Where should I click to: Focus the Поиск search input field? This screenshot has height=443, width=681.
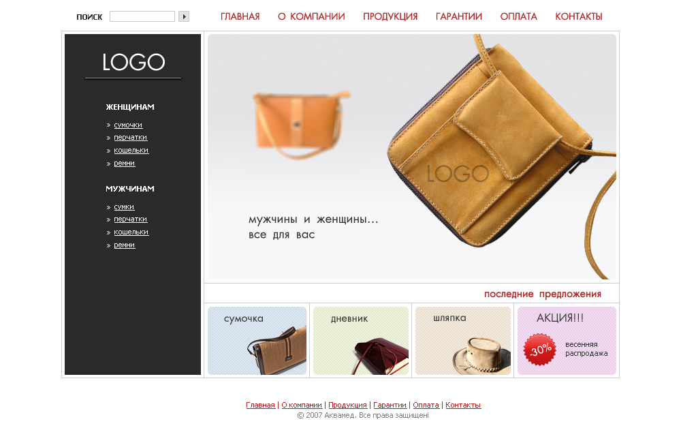pos(142,16)
